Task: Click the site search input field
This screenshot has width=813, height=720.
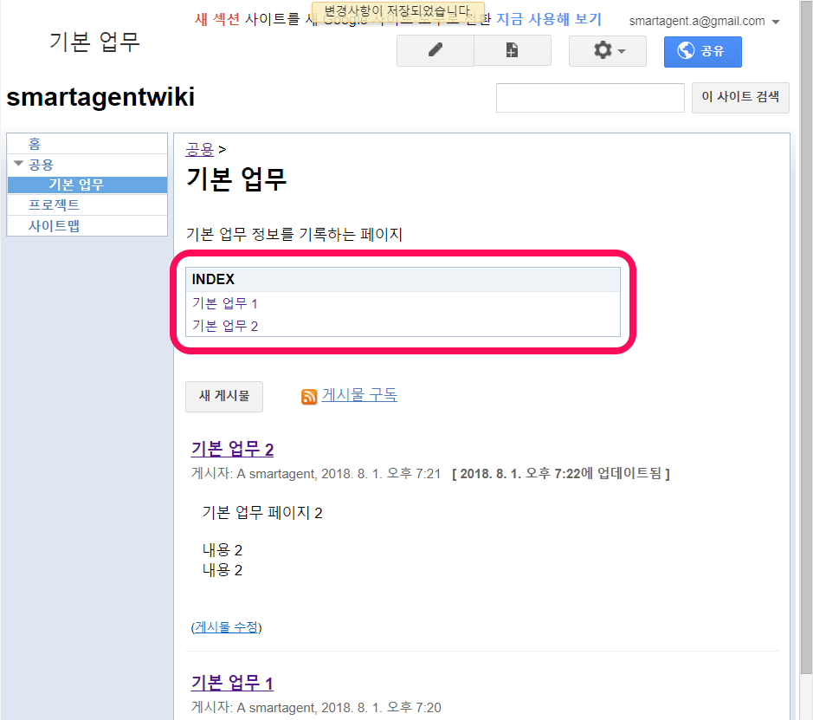Action: click(x=590, y=98)
